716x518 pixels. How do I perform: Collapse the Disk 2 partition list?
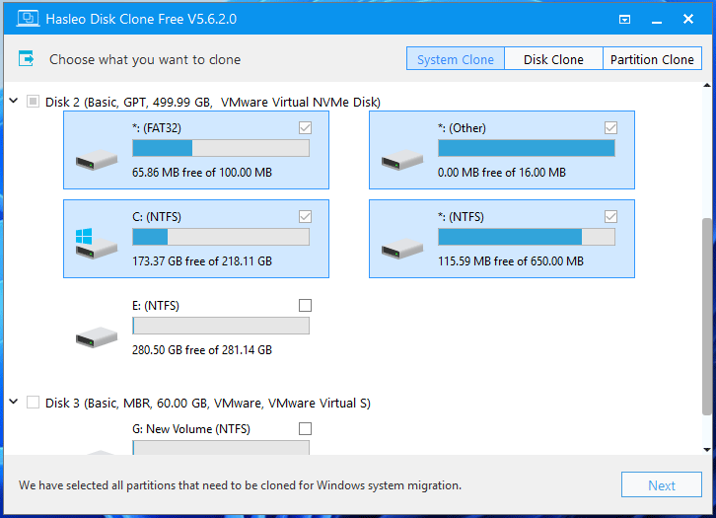(14, 101)
